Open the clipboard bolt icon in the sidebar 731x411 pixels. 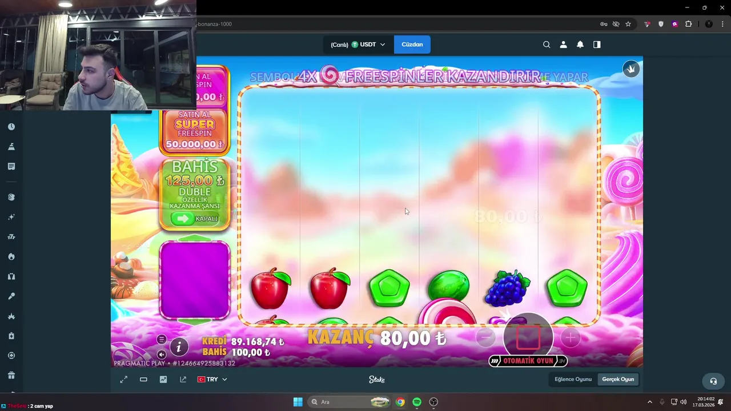coord(11,336)
